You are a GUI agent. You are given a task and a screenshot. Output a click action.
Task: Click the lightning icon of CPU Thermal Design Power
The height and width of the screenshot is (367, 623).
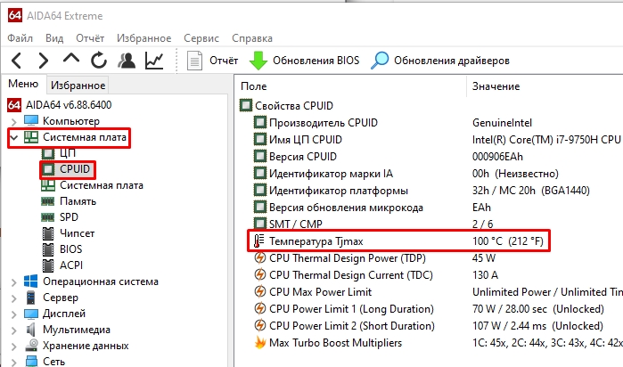(260, 258)
